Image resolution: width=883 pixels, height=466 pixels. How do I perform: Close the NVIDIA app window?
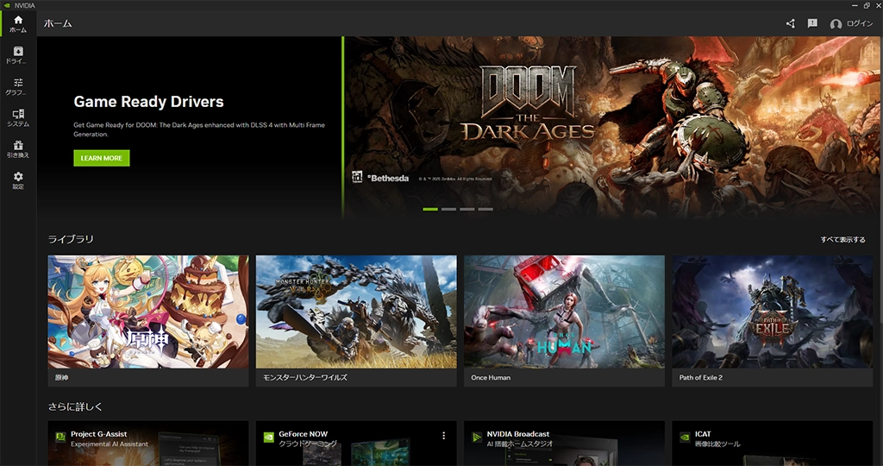click(877, 5)
